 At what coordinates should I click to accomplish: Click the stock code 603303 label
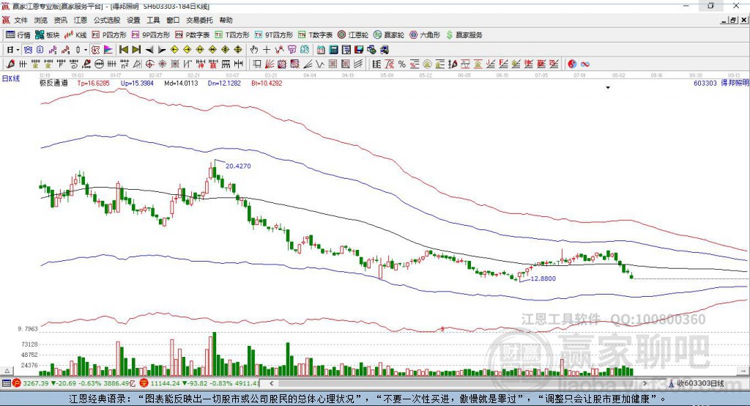705,83
